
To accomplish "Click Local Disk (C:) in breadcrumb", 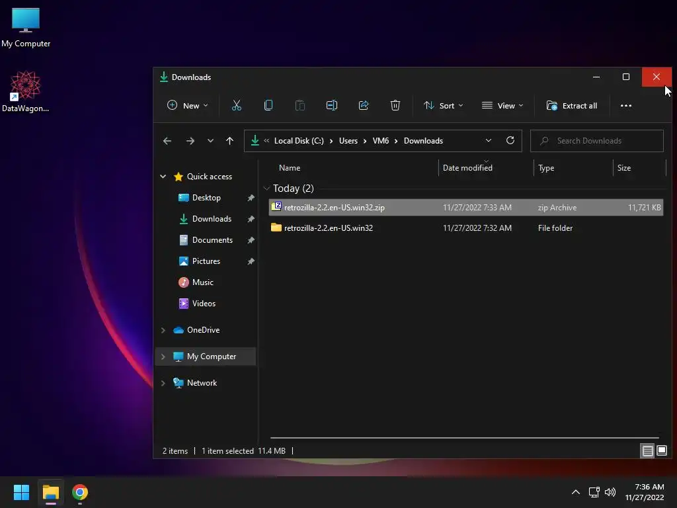I will 299,141.
